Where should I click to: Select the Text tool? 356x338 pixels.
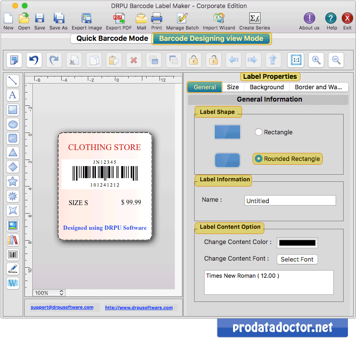[x=13, y=95]
